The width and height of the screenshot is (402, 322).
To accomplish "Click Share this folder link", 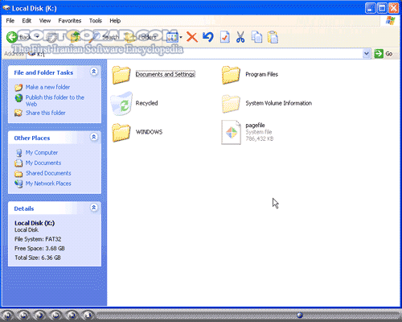I will coord(46,113).
